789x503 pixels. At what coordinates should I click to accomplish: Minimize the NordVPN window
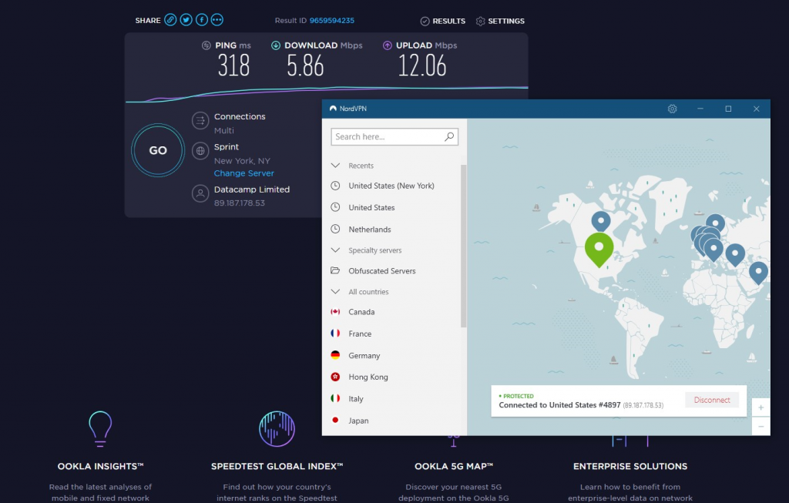point(700,109)
